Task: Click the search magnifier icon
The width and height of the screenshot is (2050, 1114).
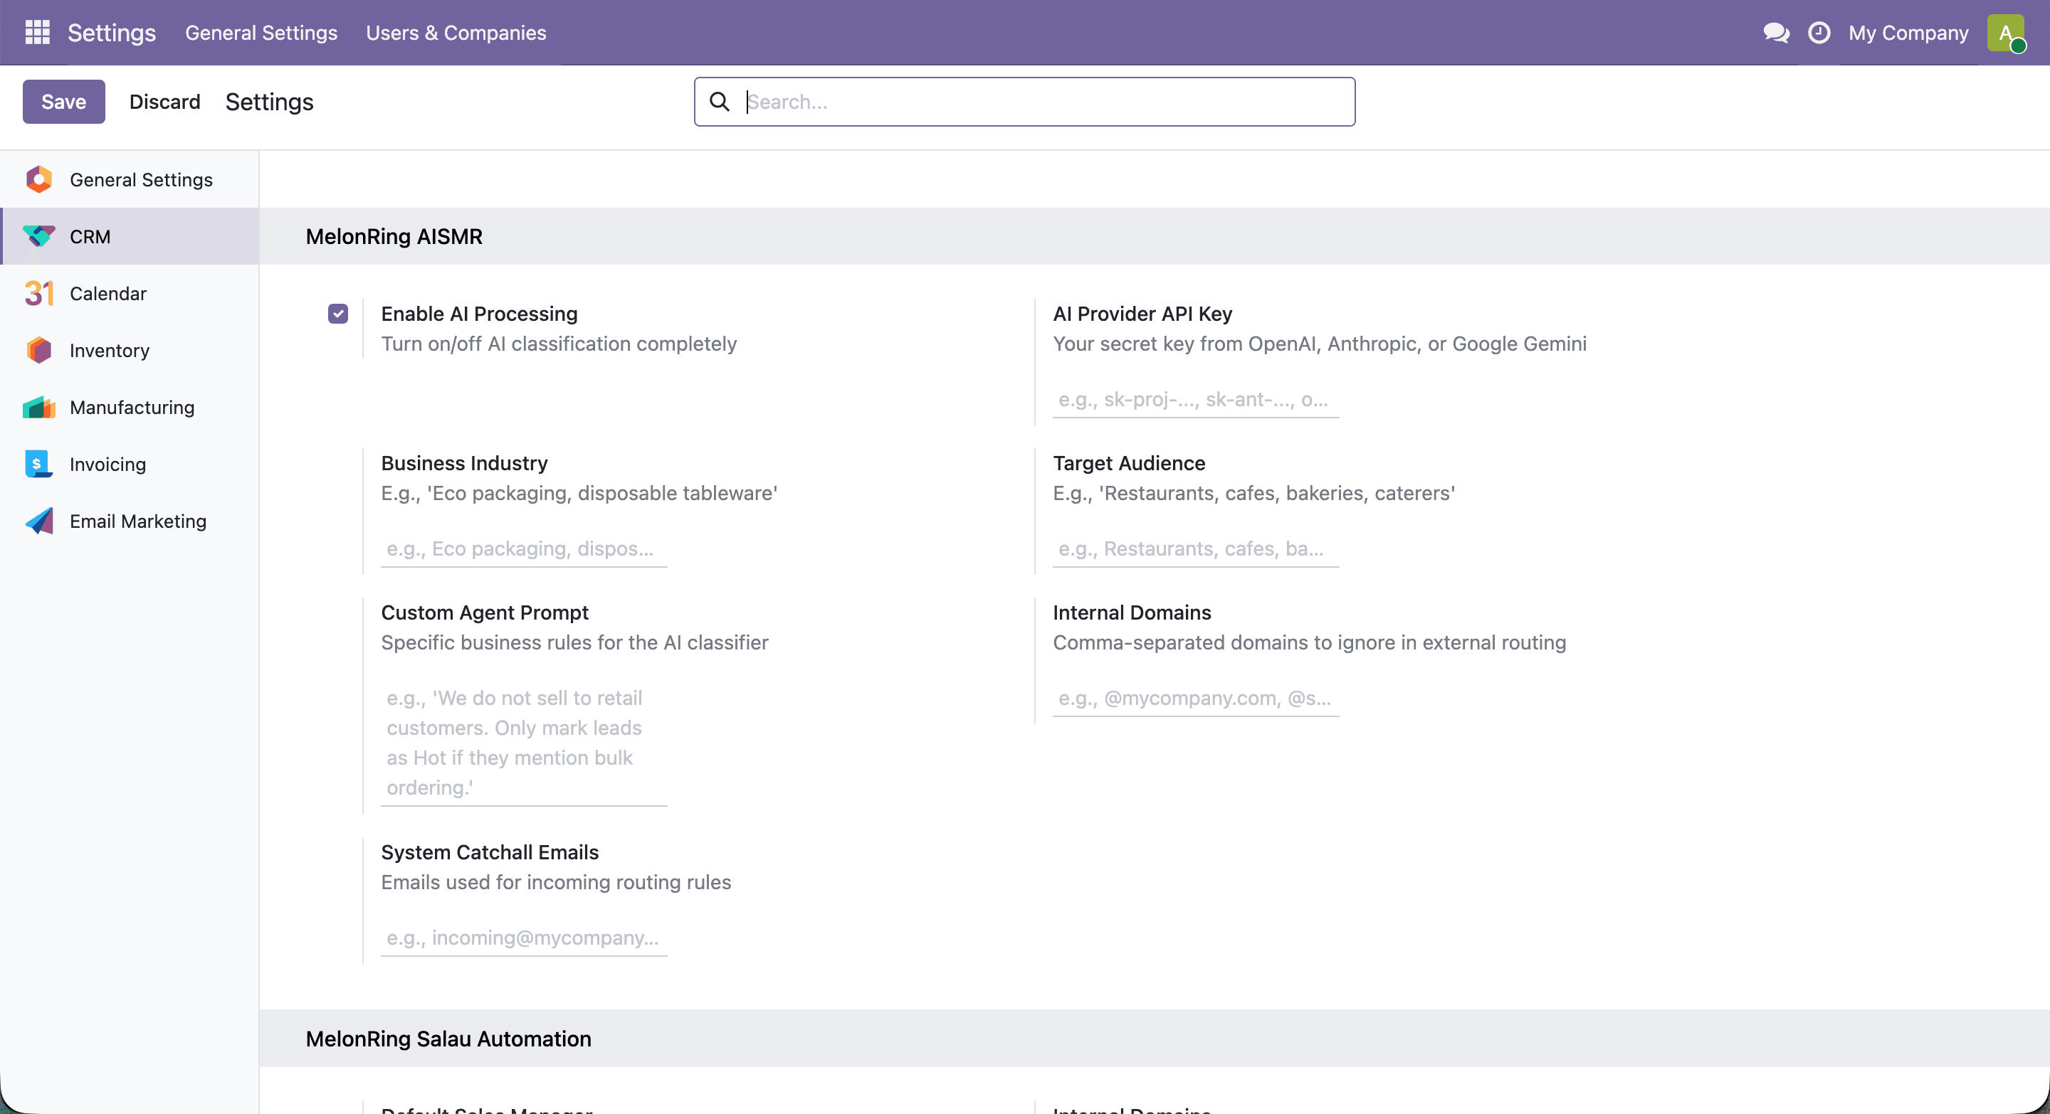Action: [x=720, y=102]
